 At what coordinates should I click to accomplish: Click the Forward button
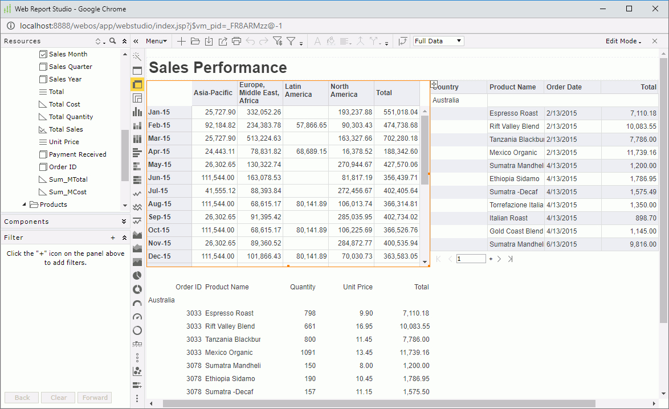[94, 397]
